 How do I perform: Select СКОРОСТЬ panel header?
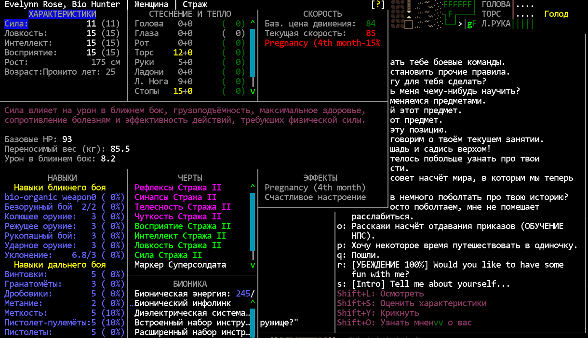coord(322,14)
